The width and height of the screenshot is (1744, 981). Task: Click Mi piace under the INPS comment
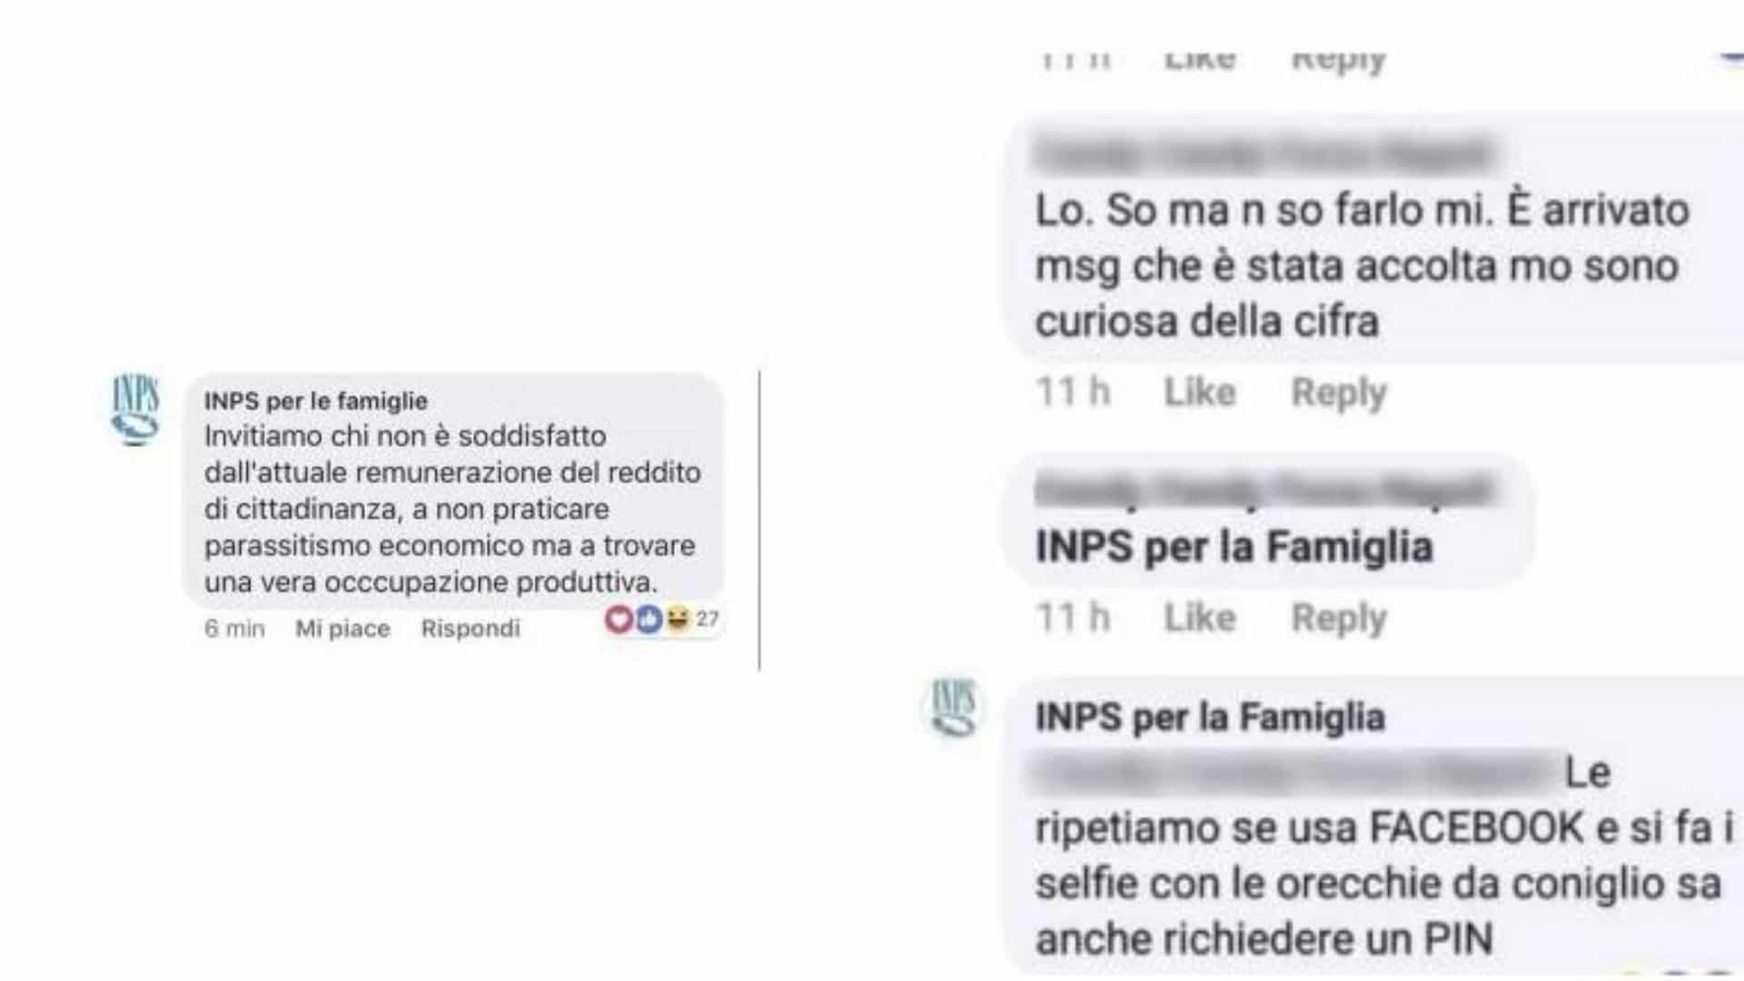342,629
